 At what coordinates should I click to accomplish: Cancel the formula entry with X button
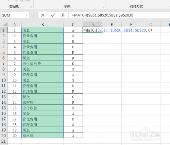pyautogui.click(x=43, y=15)
